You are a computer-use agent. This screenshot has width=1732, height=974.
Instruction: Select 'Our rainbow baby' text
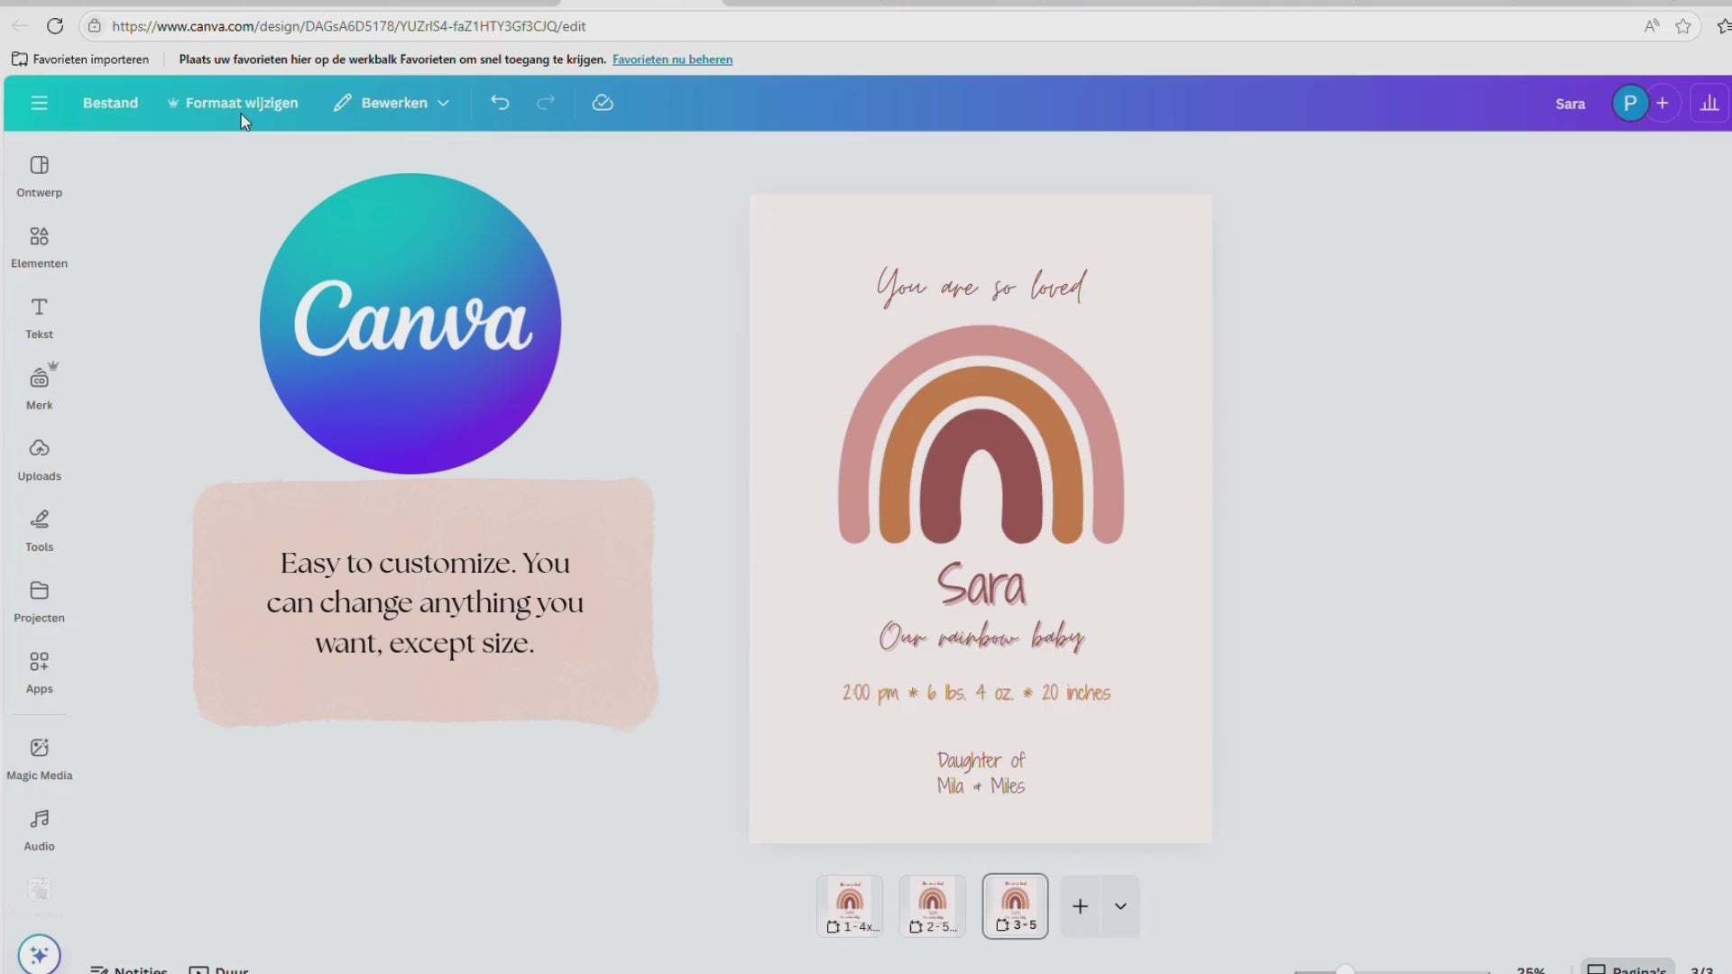[981, 637]
